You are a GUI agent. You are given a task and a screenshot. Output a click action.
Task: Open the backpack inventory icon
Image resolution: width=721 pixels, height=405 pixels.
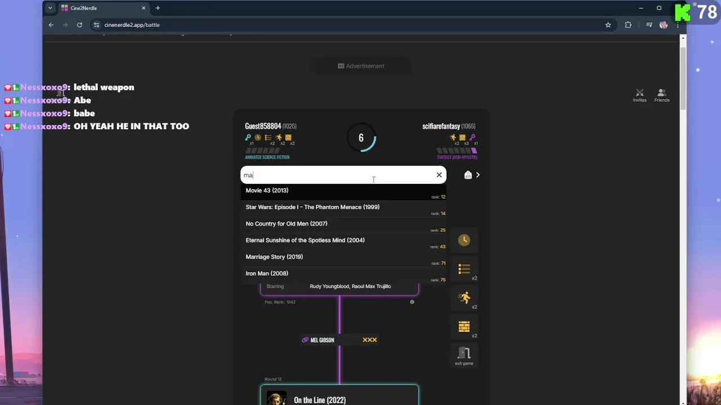[468, 175]
